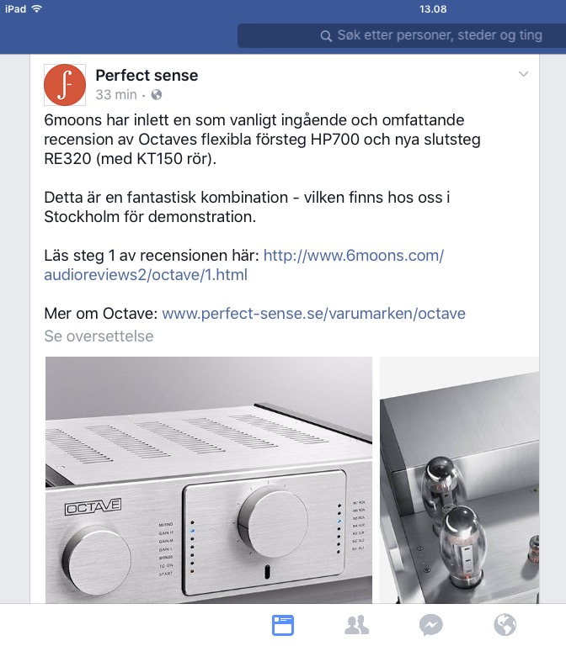The width and height of the screenshot is (566, 646).
Task: Tap the search magnifier icon
Action: (326, 36)
